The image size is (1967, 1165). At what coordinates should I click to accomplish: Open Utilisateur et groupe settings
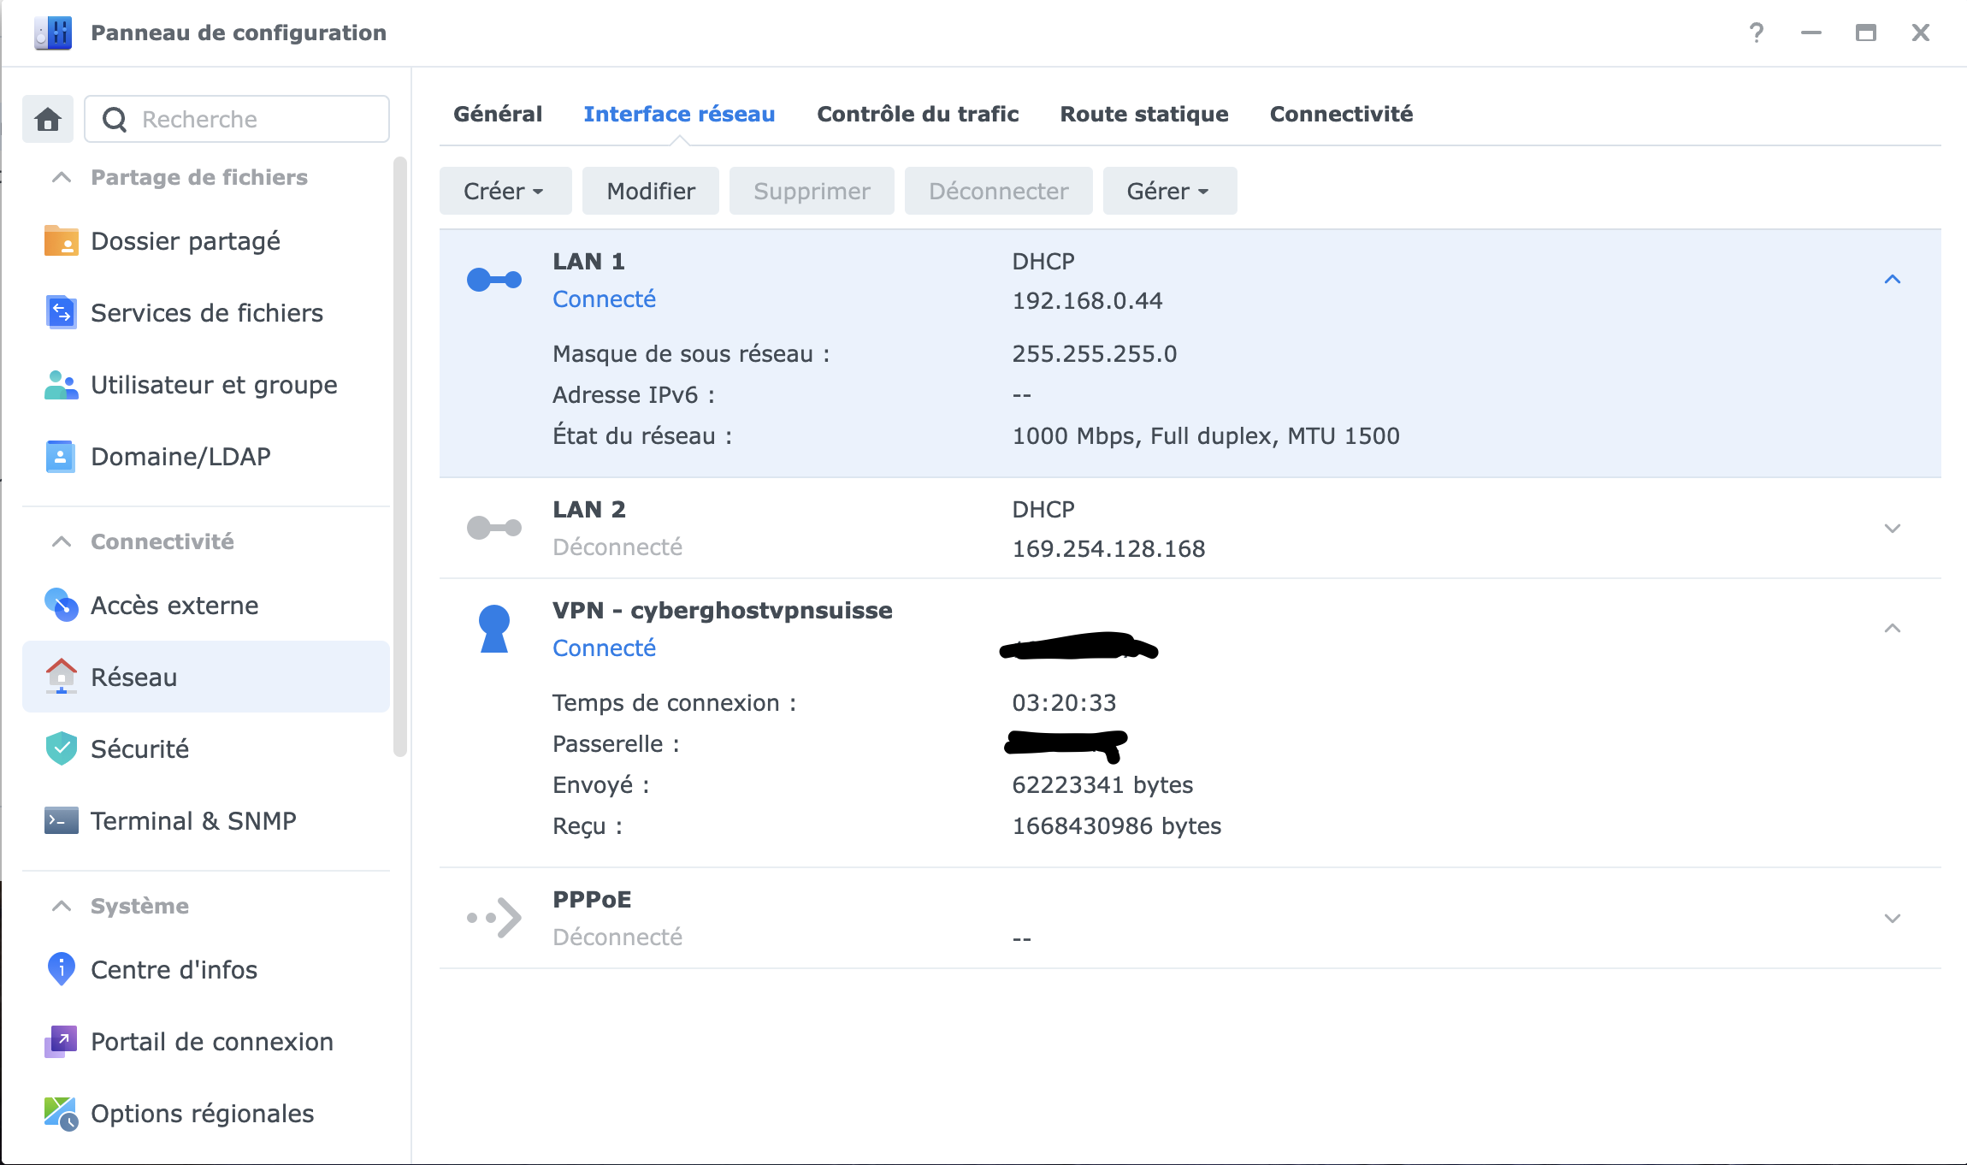pos(213,385)
